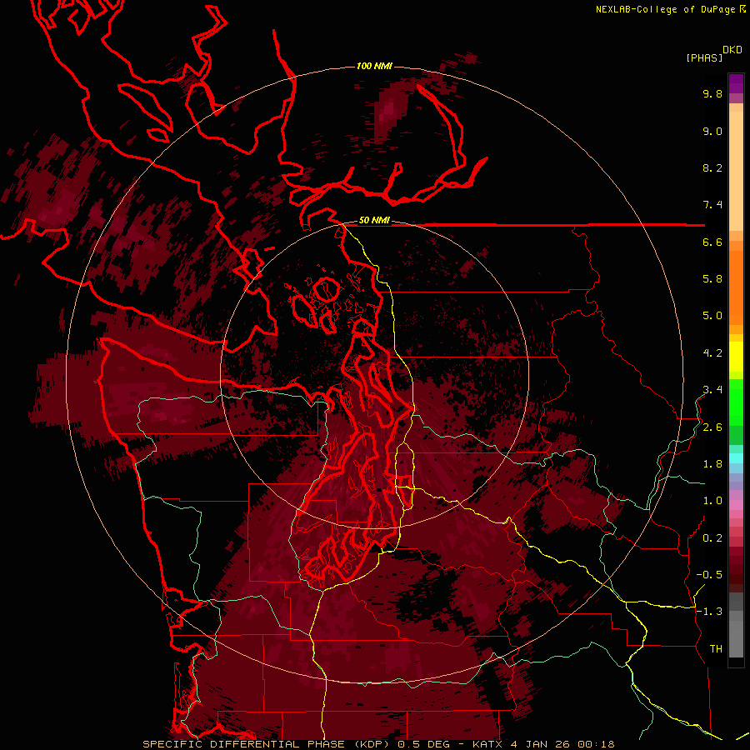This screenshot has width=750, height=750.
Task: Click the [PHAS] legend unit label
Action: [x=704, y=57]
